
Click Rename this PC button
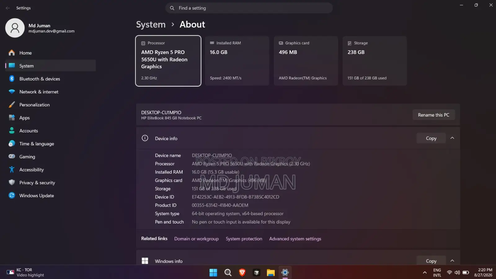point(433,115)
